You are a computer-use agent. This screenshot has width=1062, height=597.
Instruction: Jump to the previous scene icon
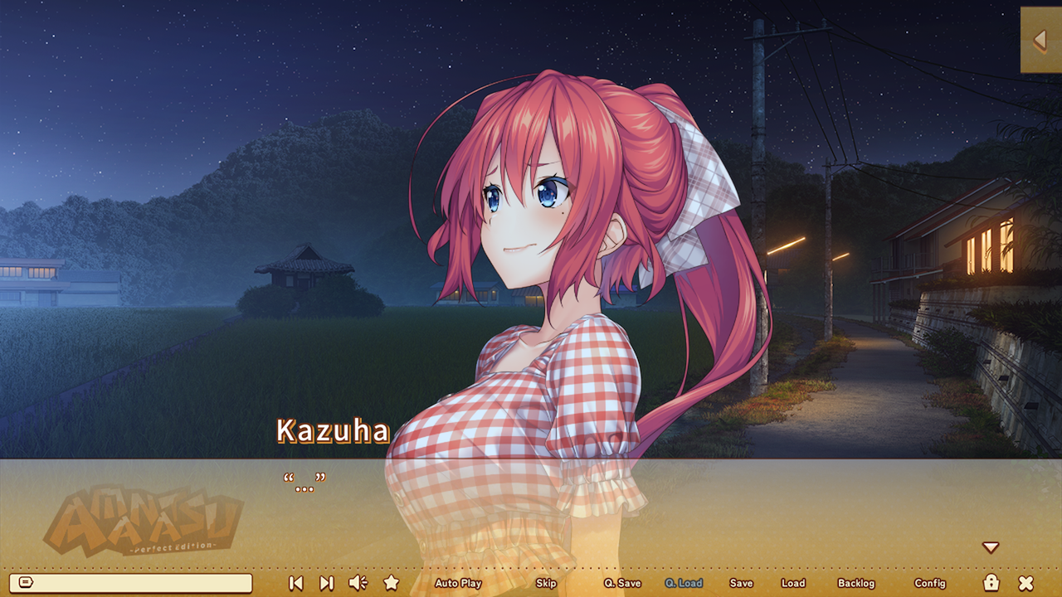pyautogui.click(x=295, y=583)
